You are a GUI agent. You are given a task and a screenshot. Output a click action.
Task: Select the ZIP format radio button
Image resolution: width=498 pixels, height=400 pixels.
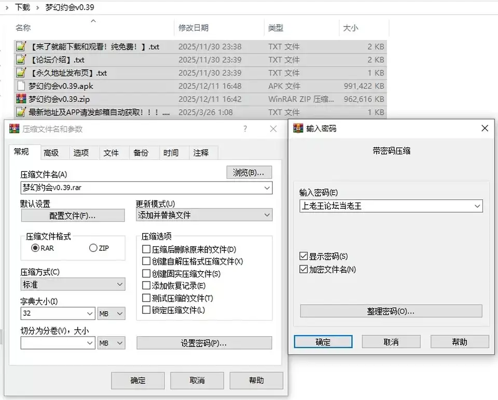[93, 248]
